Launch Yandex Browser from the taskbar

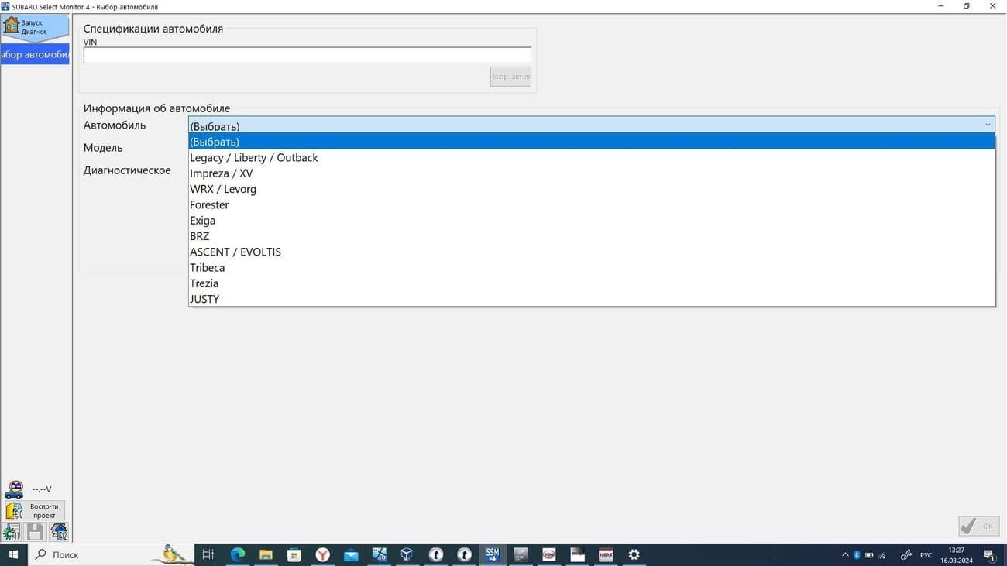point(322,554)
